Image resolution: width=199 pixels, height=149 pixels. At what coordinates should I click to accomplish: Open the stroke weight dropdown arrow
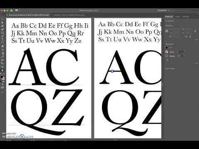[184, 52]
